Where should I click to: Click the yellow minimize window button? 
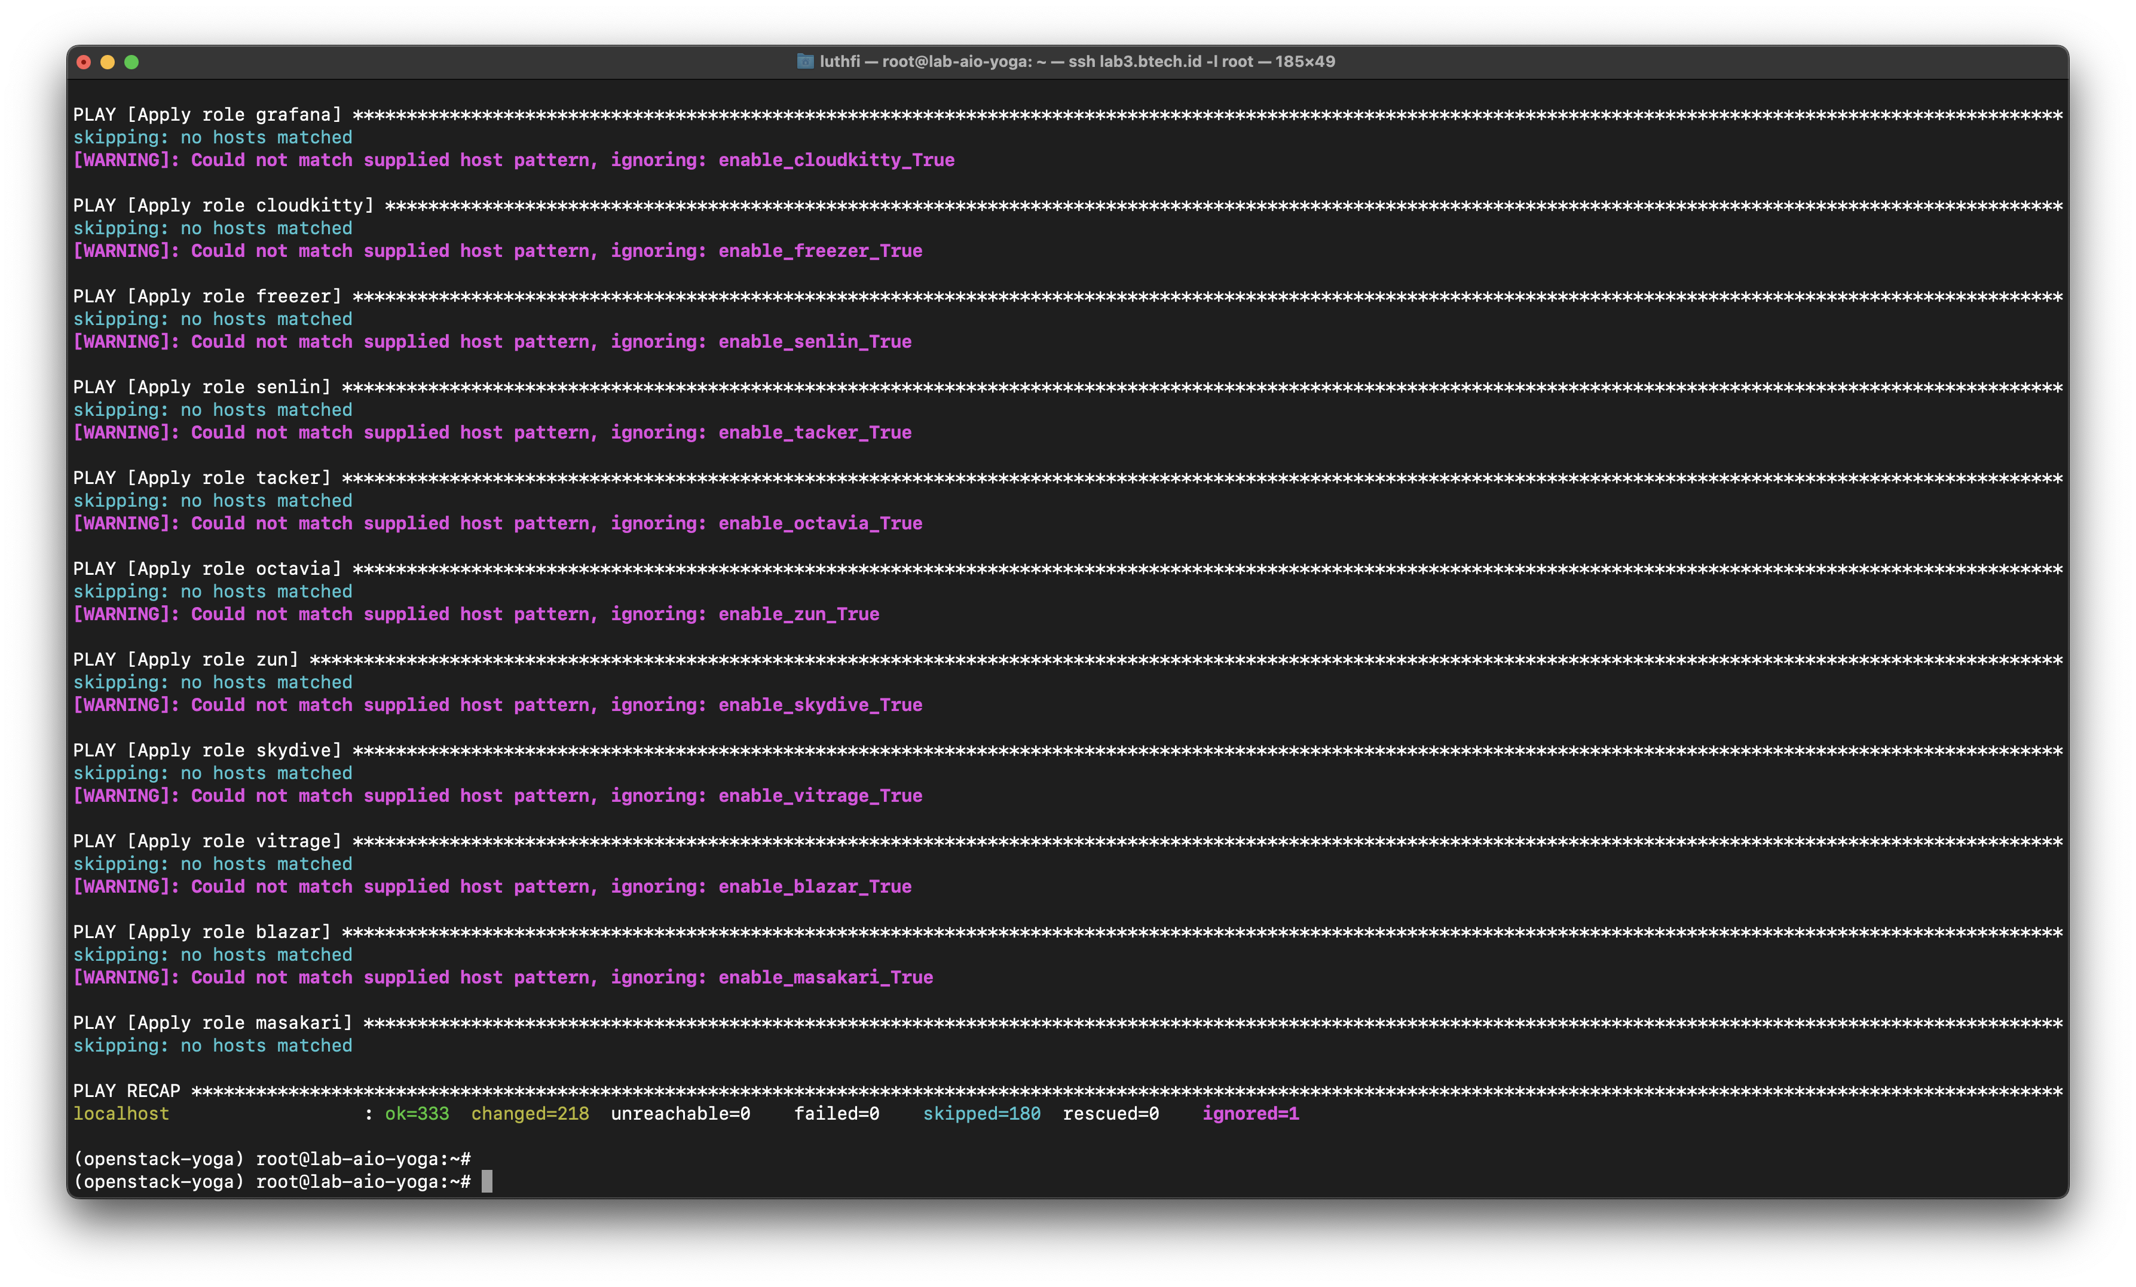[x=108, y=62]
